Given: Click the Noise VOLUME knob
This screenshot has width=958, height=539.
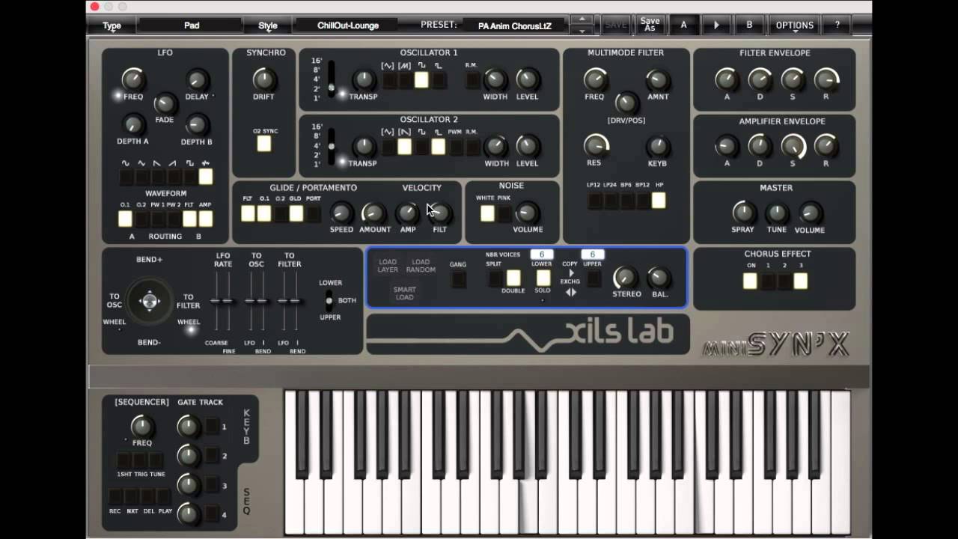Looking at the screenshot, I should tap(528, 213).
